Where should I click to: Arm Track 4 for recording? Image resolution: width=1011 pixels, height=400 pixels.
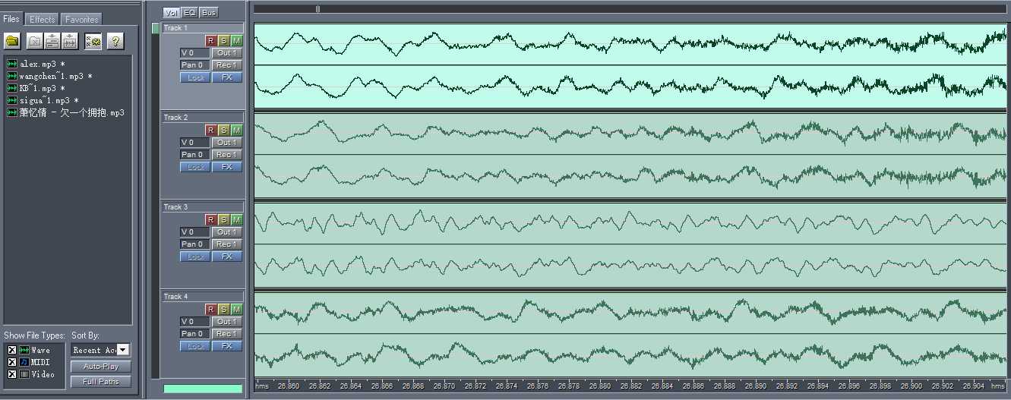[210, 310]
